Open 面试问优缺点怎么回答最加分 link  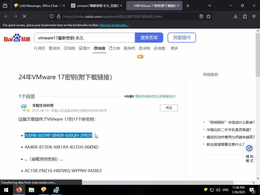156,96
